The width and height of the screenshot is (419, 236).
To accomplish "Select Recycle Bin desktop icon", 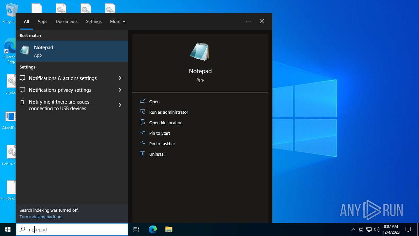I will point(10,13).
